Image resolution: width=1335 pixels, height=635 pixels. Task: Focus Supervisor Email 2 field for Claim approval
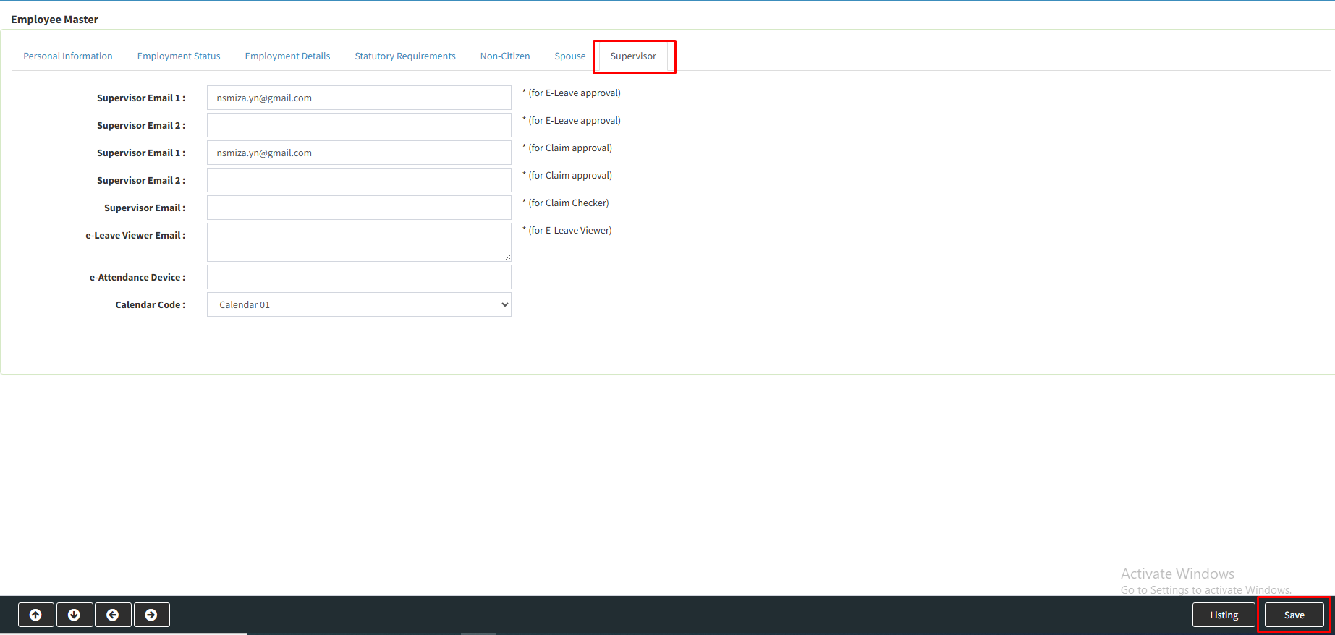click(x=359, y=180)
